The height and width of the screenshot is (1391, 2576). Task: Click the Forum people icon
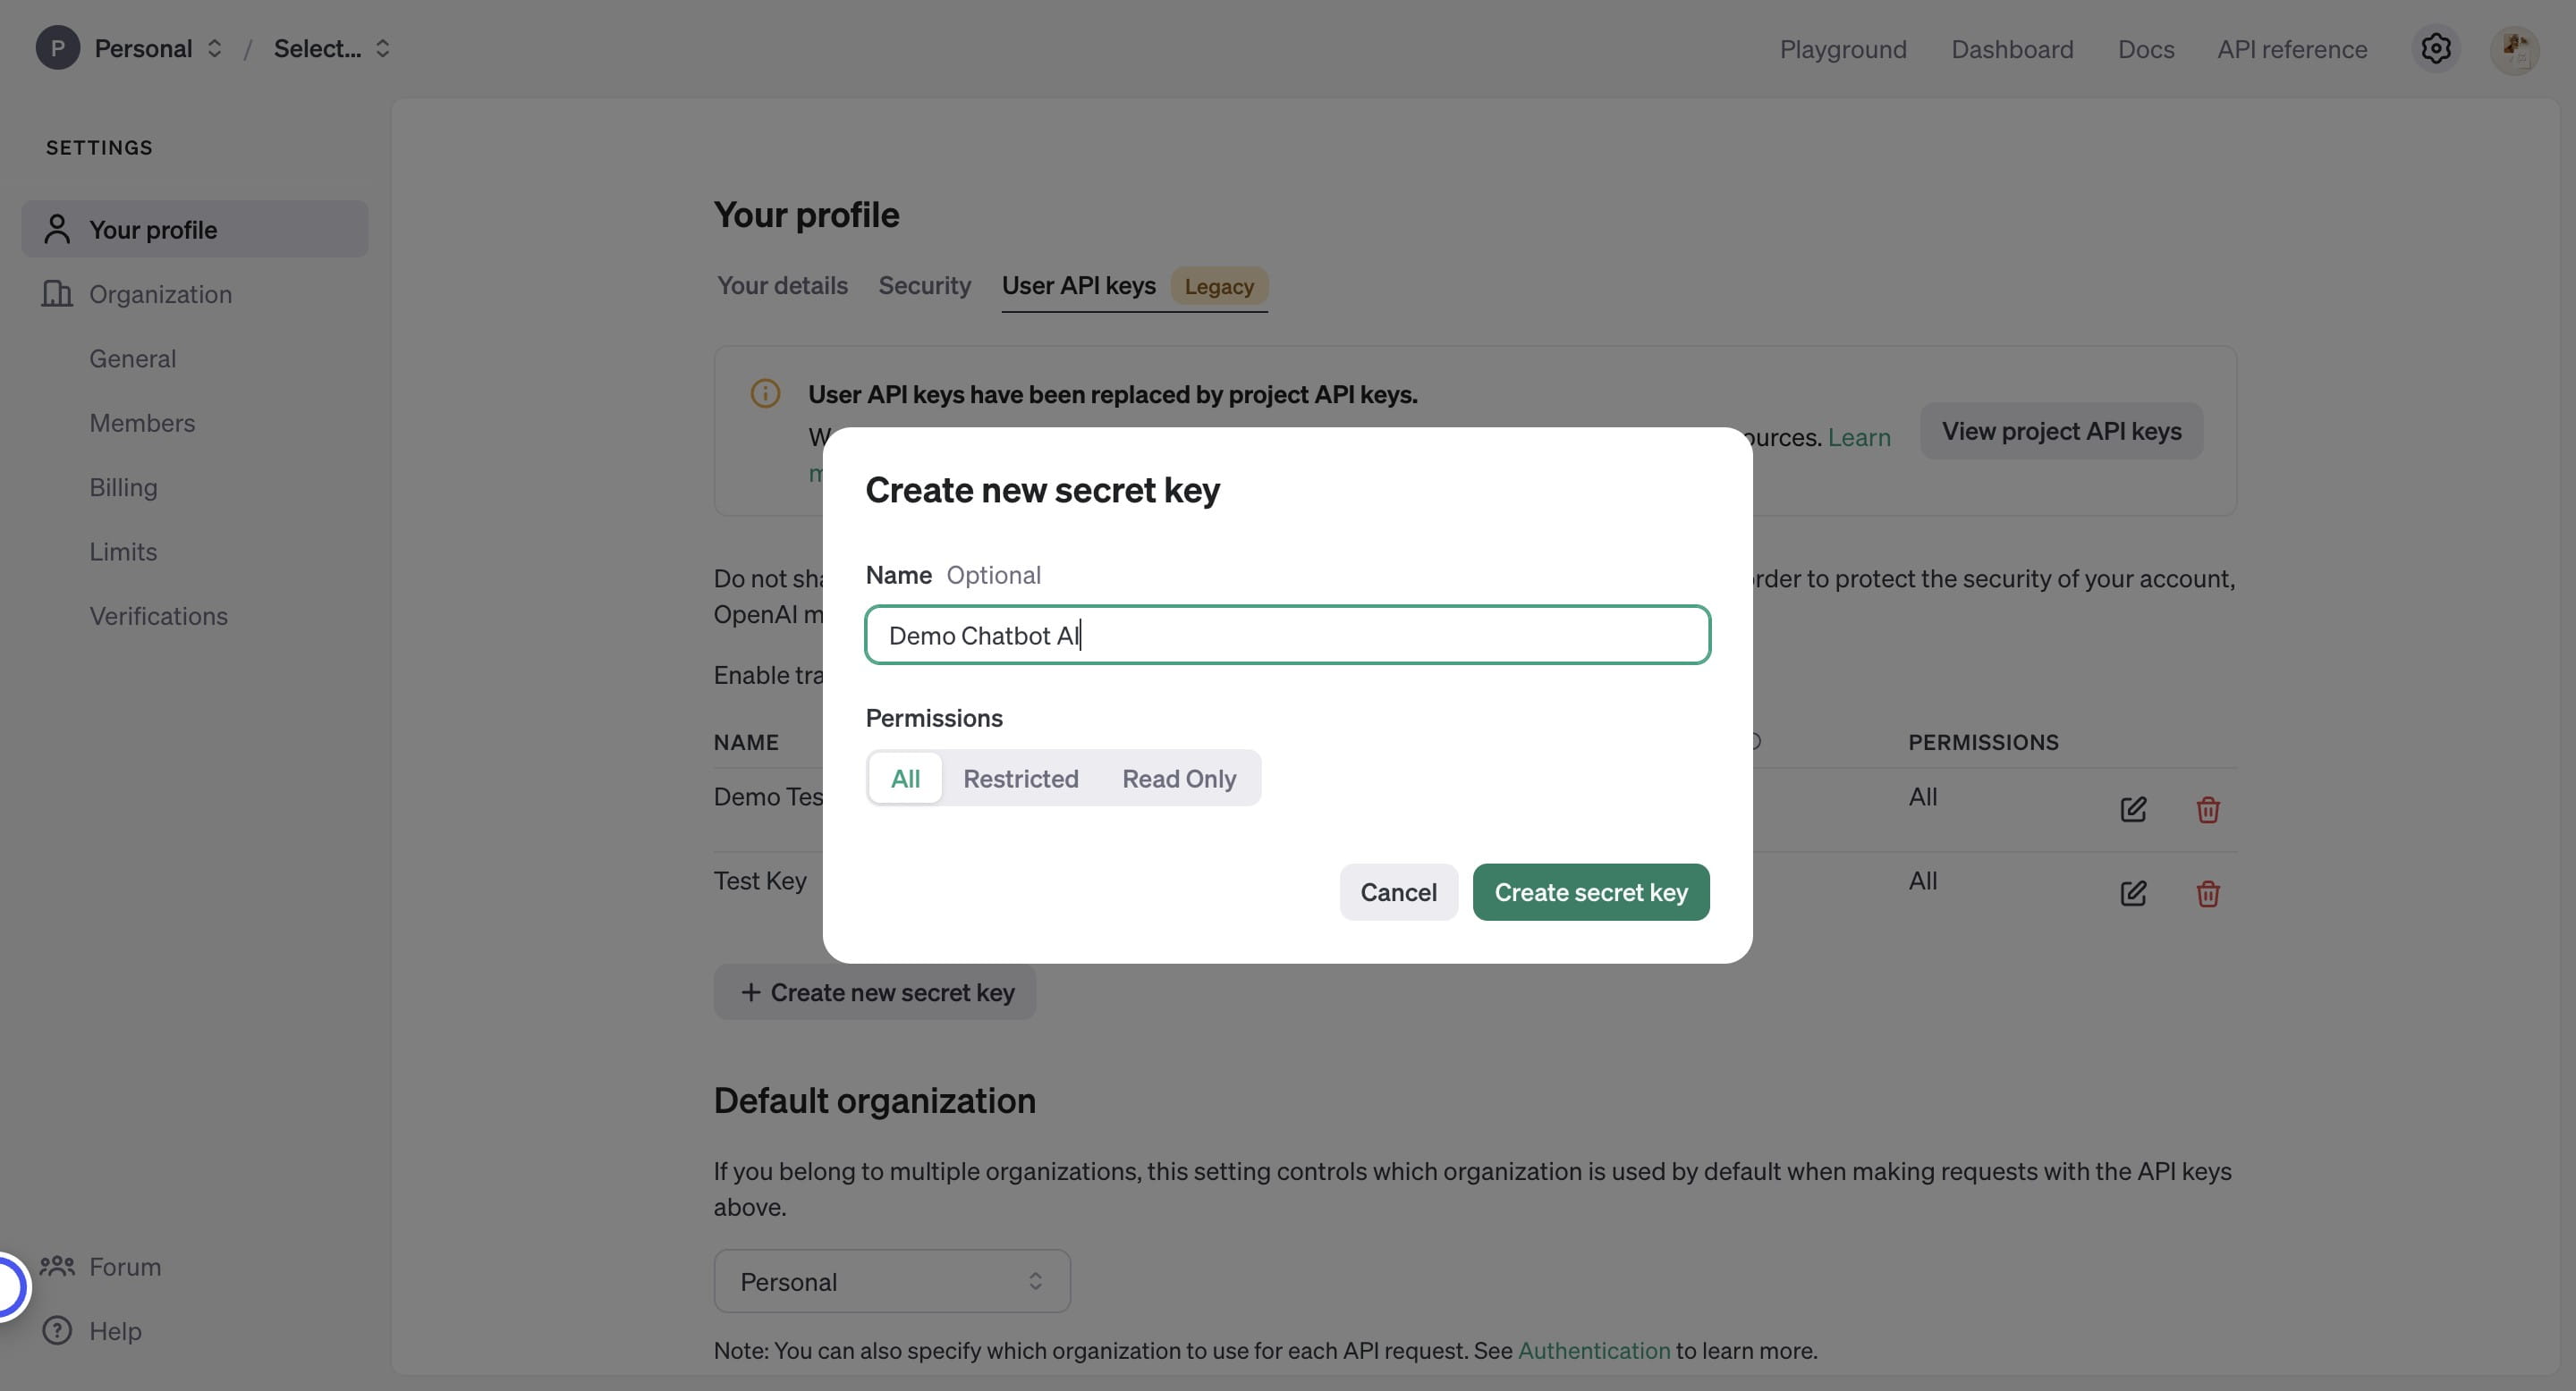57,1266
